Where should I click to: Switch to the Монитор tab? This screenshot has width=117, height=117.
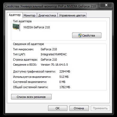(29, 15)
